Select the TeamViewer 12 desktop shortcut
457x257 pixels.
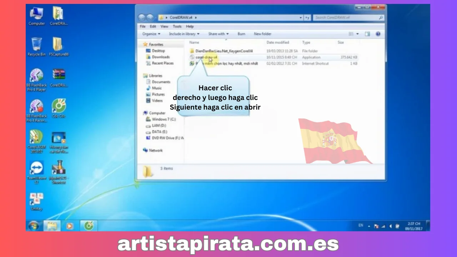[36, 172]
